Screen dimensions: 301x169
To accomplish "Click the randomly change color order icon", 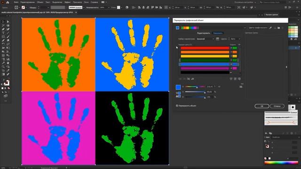I will point(231,79).
